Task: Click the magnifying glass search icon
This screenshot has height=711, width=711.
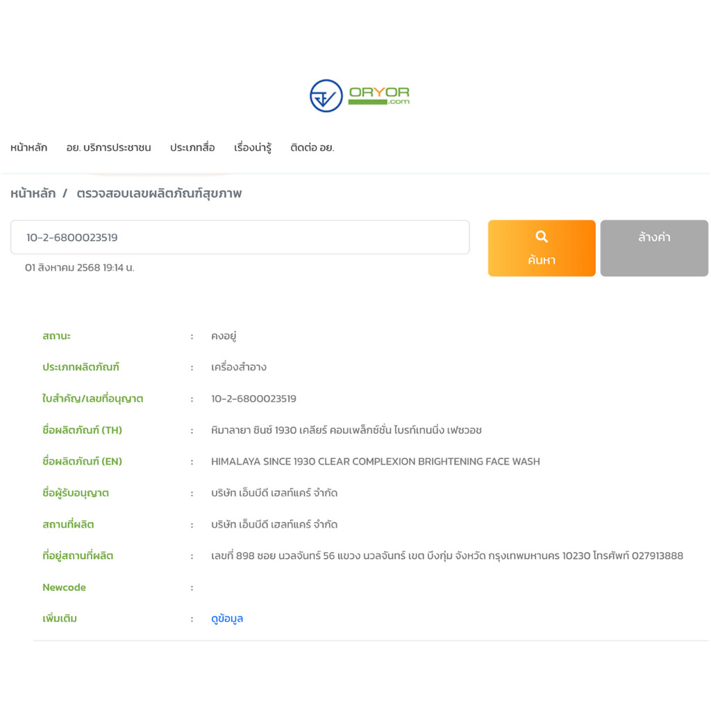Action: [542, 237]
